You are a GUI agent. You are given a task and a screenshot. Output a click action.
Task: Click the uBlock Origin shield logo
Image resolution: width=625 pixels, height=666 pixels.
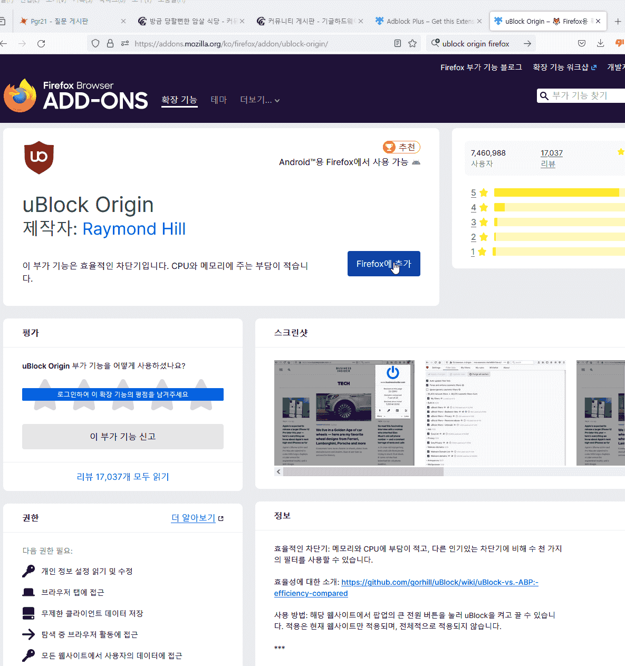tap(39, 157)
